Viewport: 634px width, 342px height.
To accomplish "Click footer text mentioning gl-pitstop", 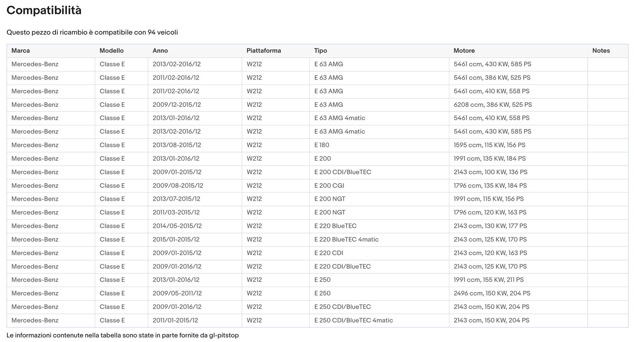I will [x=122, y=335].
